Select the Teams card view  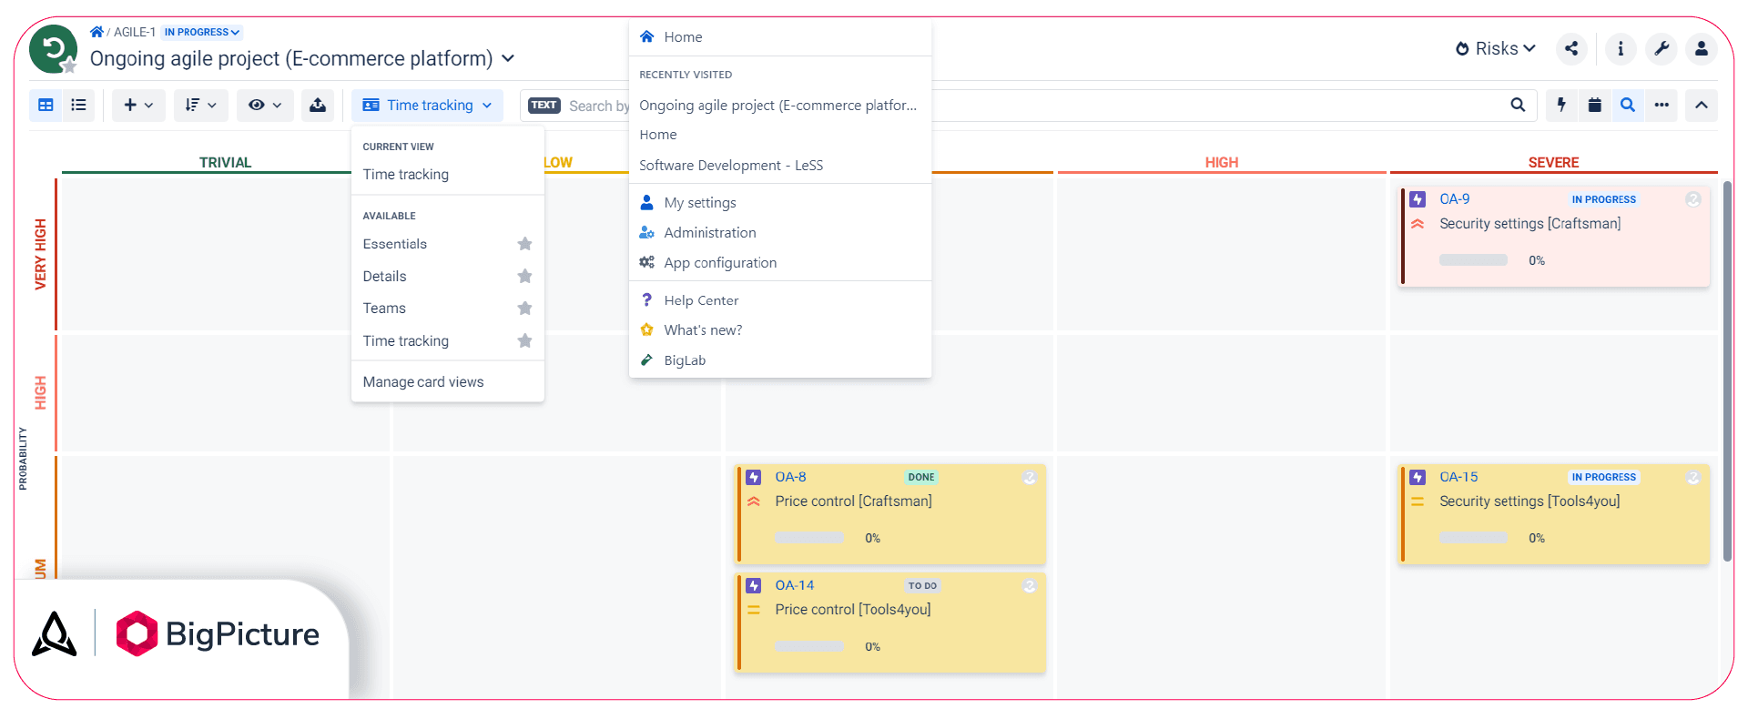pyautogui.click(x=384, y=309)
